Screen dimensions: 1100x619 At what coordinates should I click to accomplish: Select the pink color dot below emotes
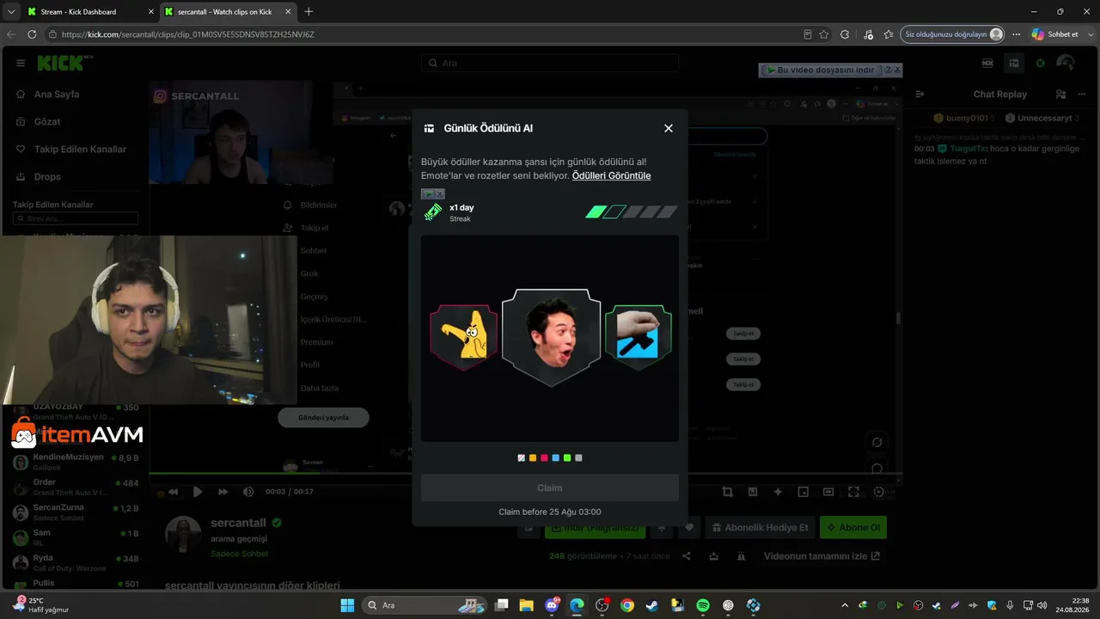[x=544, y=458]
